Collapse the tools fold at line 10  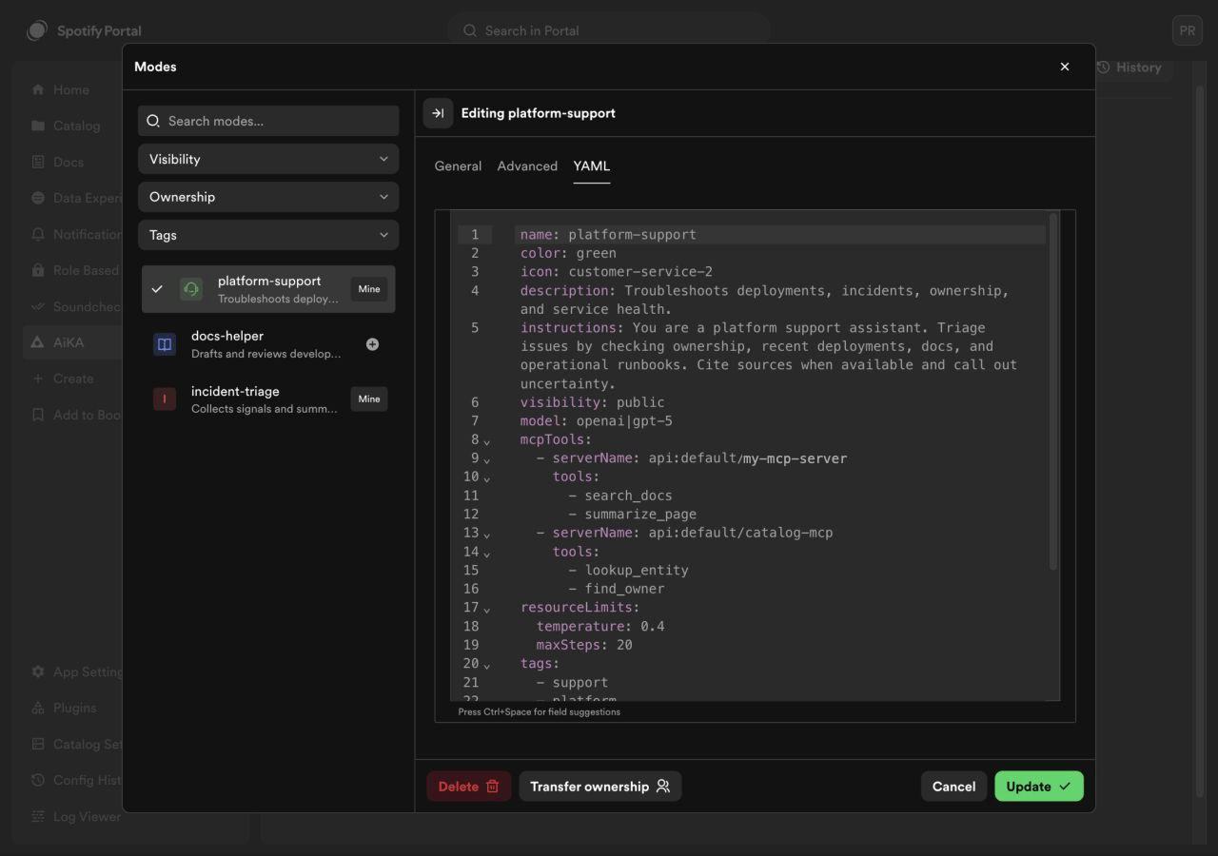(486, 478)
